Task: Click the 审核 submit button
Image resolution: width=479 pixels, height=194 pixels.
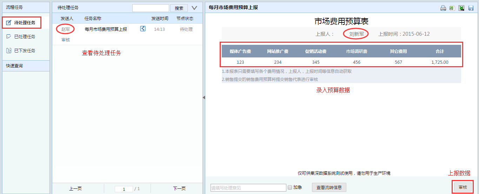Action: pyautogui.click(x=463, y=187)
